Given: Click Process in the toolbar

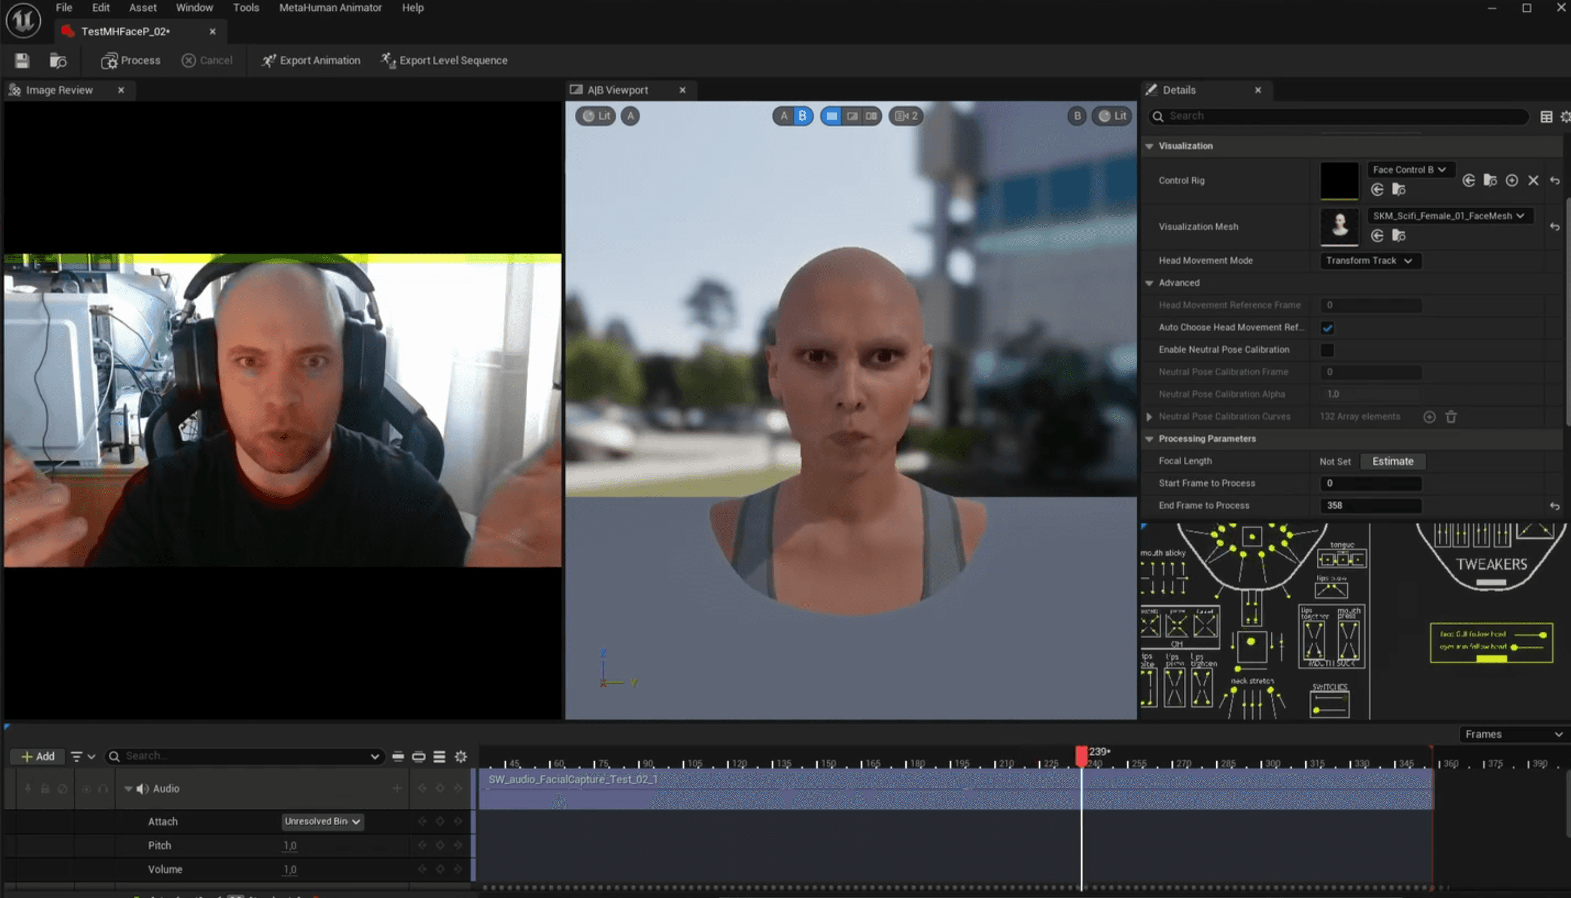Looking at the screenshot, I should tap(130, 60).
